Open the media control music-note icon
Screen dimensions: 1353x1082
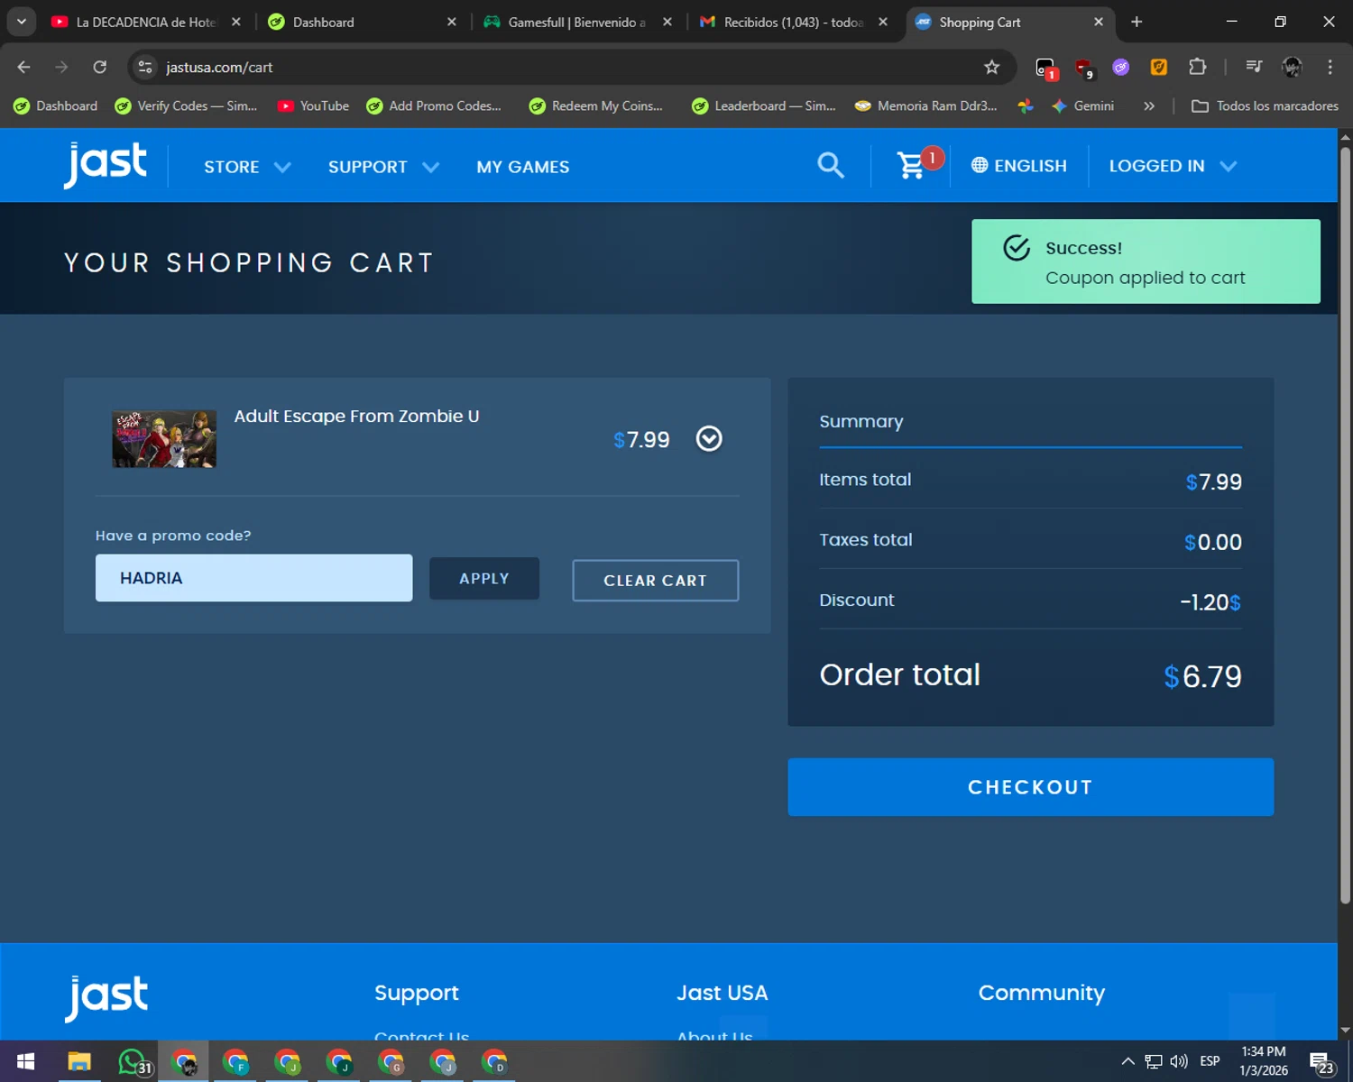click(x=1254, y=67)
